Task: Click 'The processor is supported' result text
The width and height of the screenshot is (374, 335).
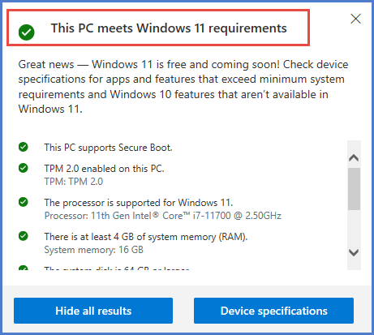Action: [x=139, y=203]
